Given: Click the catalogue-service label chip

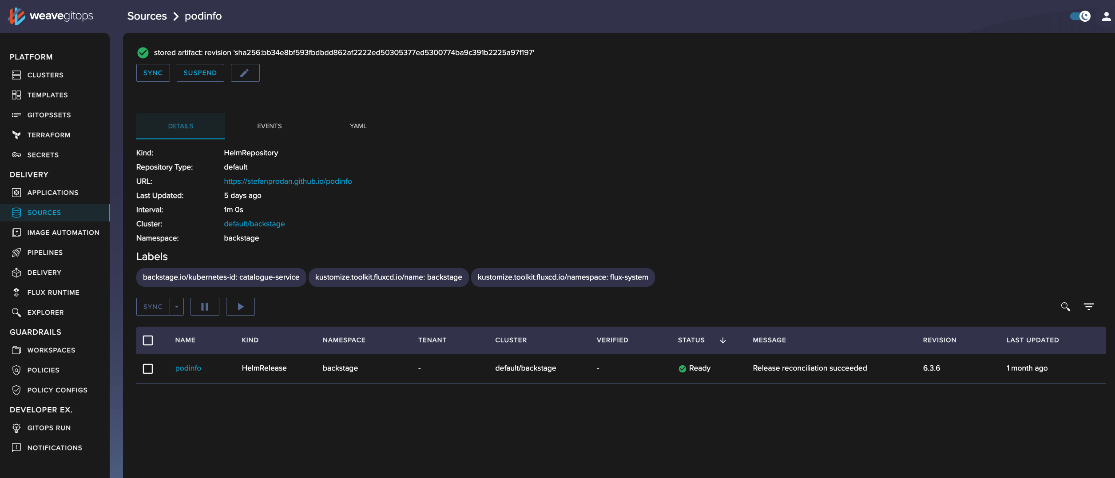Looking at the screenshot, I should pyautogui.click(x=221, y=277).
